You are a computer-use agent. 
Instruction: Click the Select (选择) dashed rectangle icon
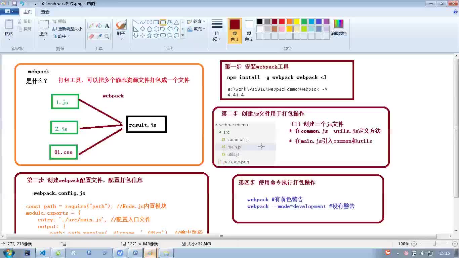tap(44, 25)
